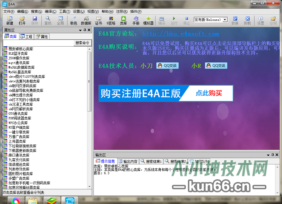This screenshot has width=282, height=204.
Task: Select the 提示信息 tab
Action: click(105, 161)
